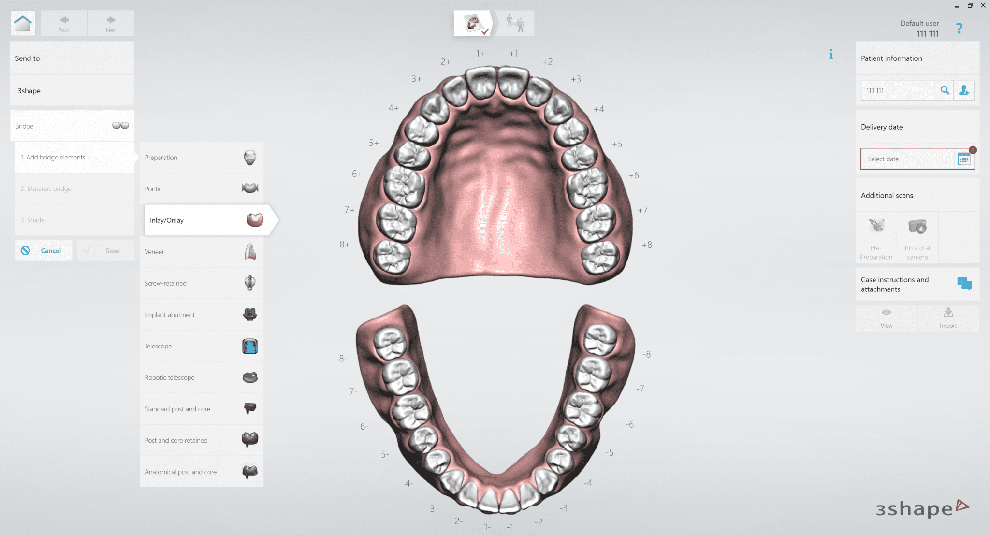
Task: Choose the Implant abutment icon
Action: [x=249, y=314]
